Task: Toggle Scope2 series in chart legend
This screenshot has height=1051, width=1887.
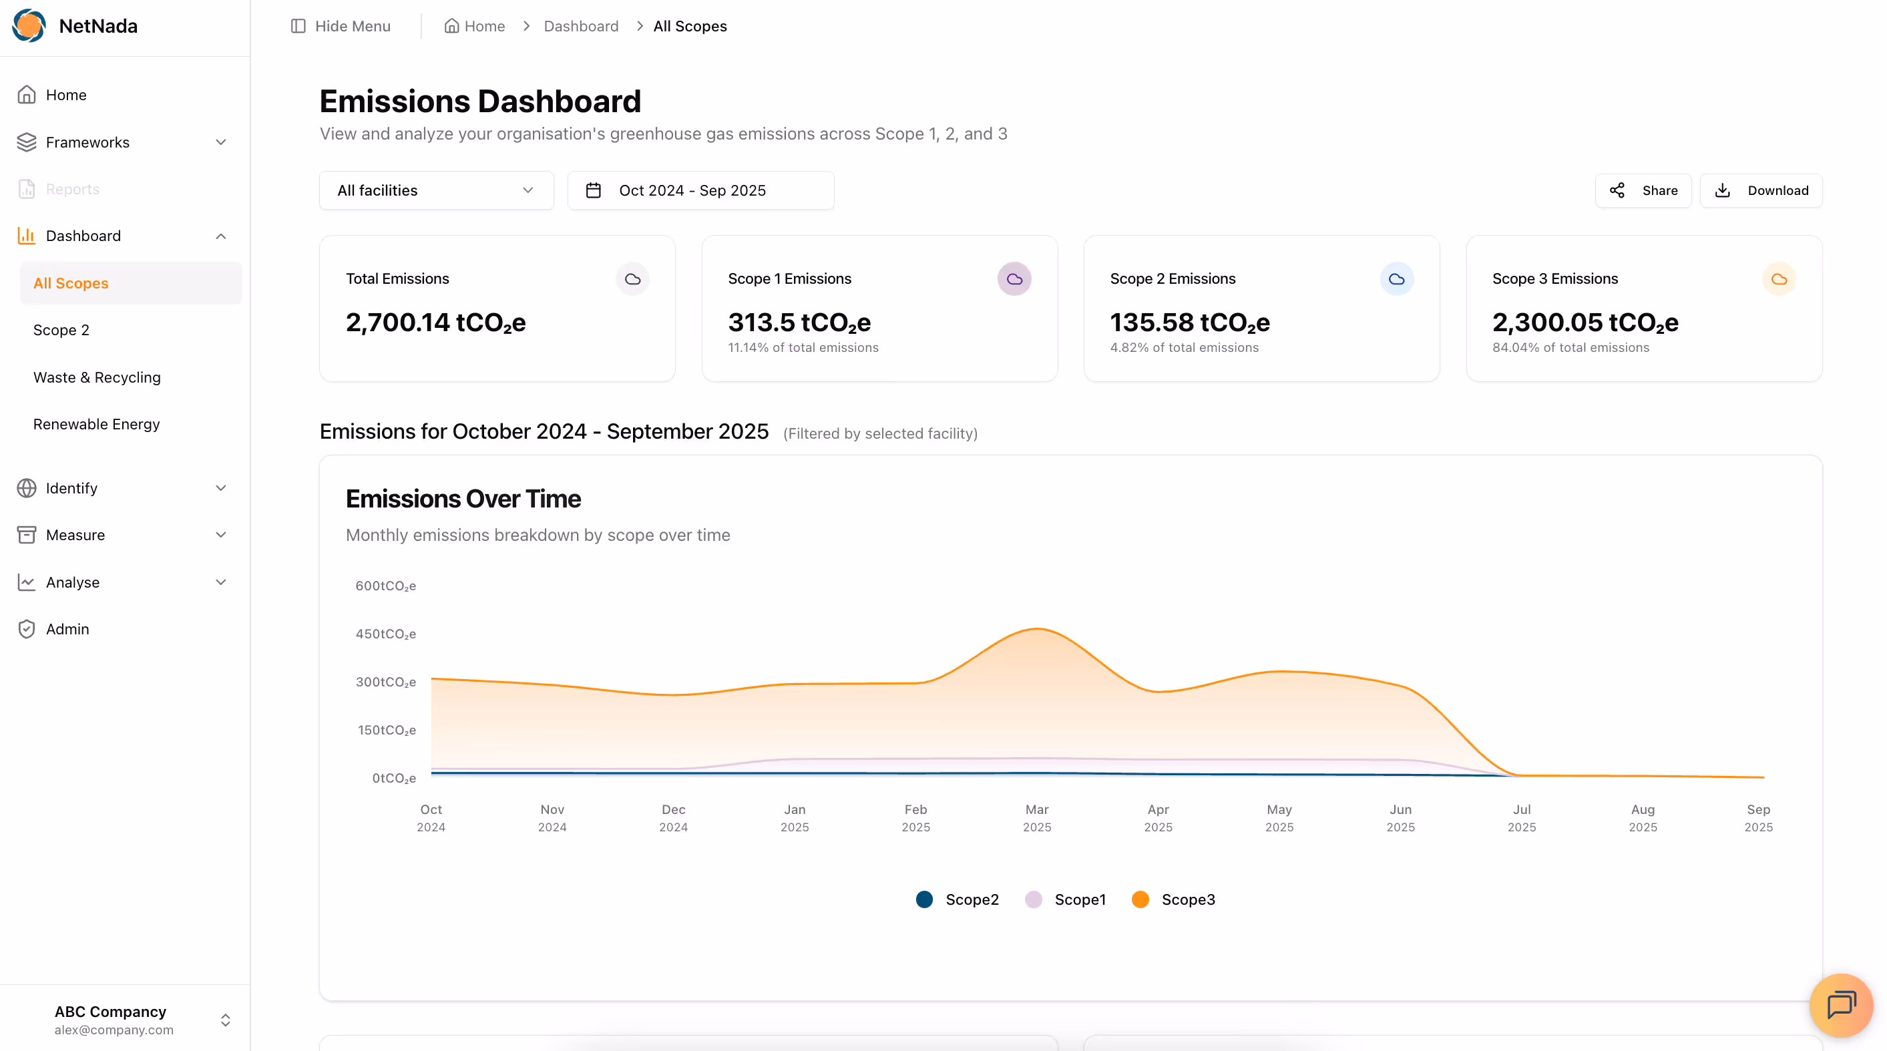Action: (957, 899)
